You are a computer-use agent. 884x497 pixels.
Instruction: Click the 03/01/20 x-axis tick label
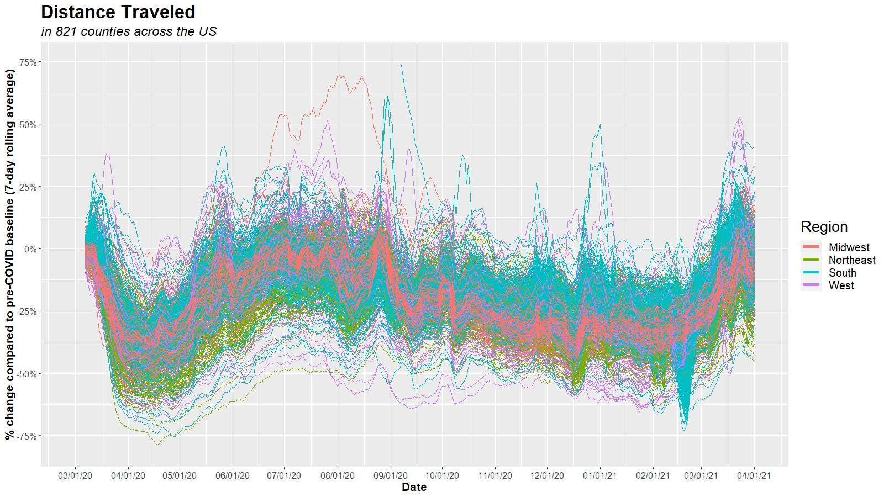pos(75,475)
